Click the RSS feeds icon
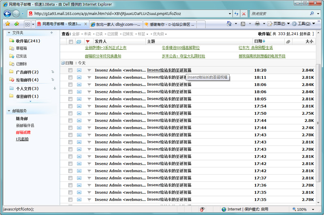324x215 pixels. pos(243,24)
